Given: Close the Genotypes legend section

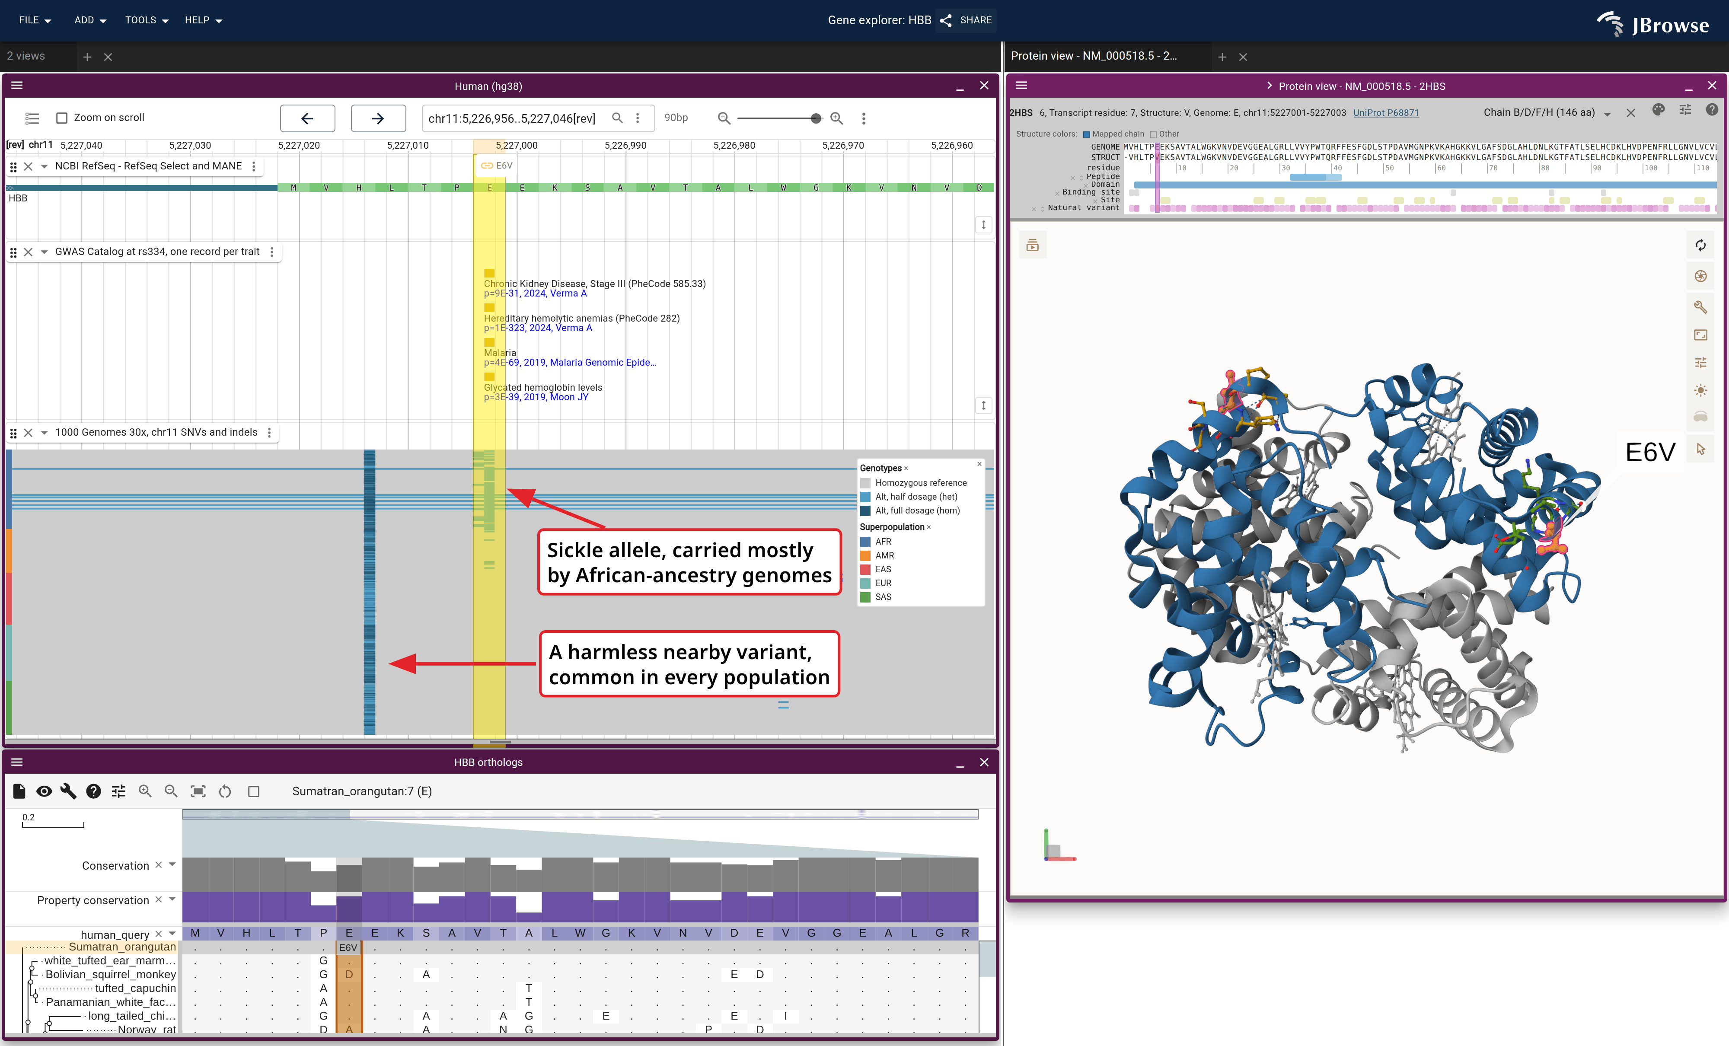Looking at the screenshot, I should pyautogui.click(x=906, y=469).
